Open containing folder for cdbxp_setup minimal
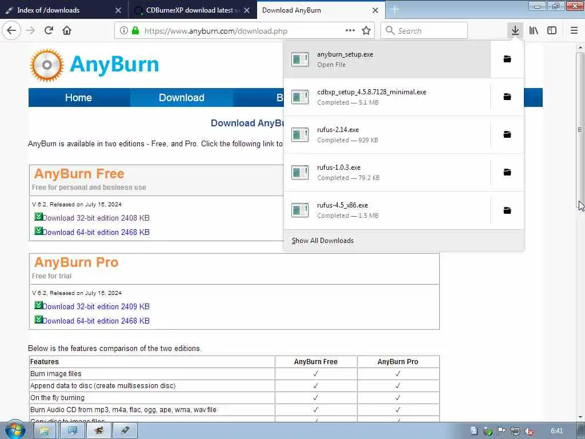Viewport: 585px width, 439px height. 507,97
